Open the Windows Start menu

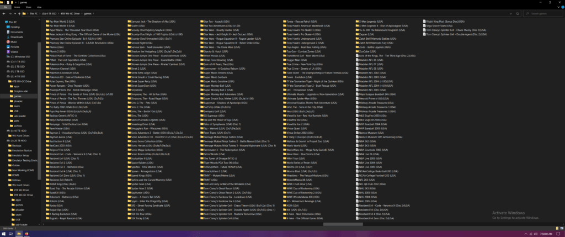click(x=3, y=234)
